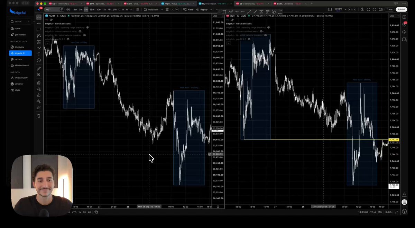Click the edgeful sidebar search box
Image resolution: width=415 pixels, height=228 pixels.
click(x=20, y=21)
